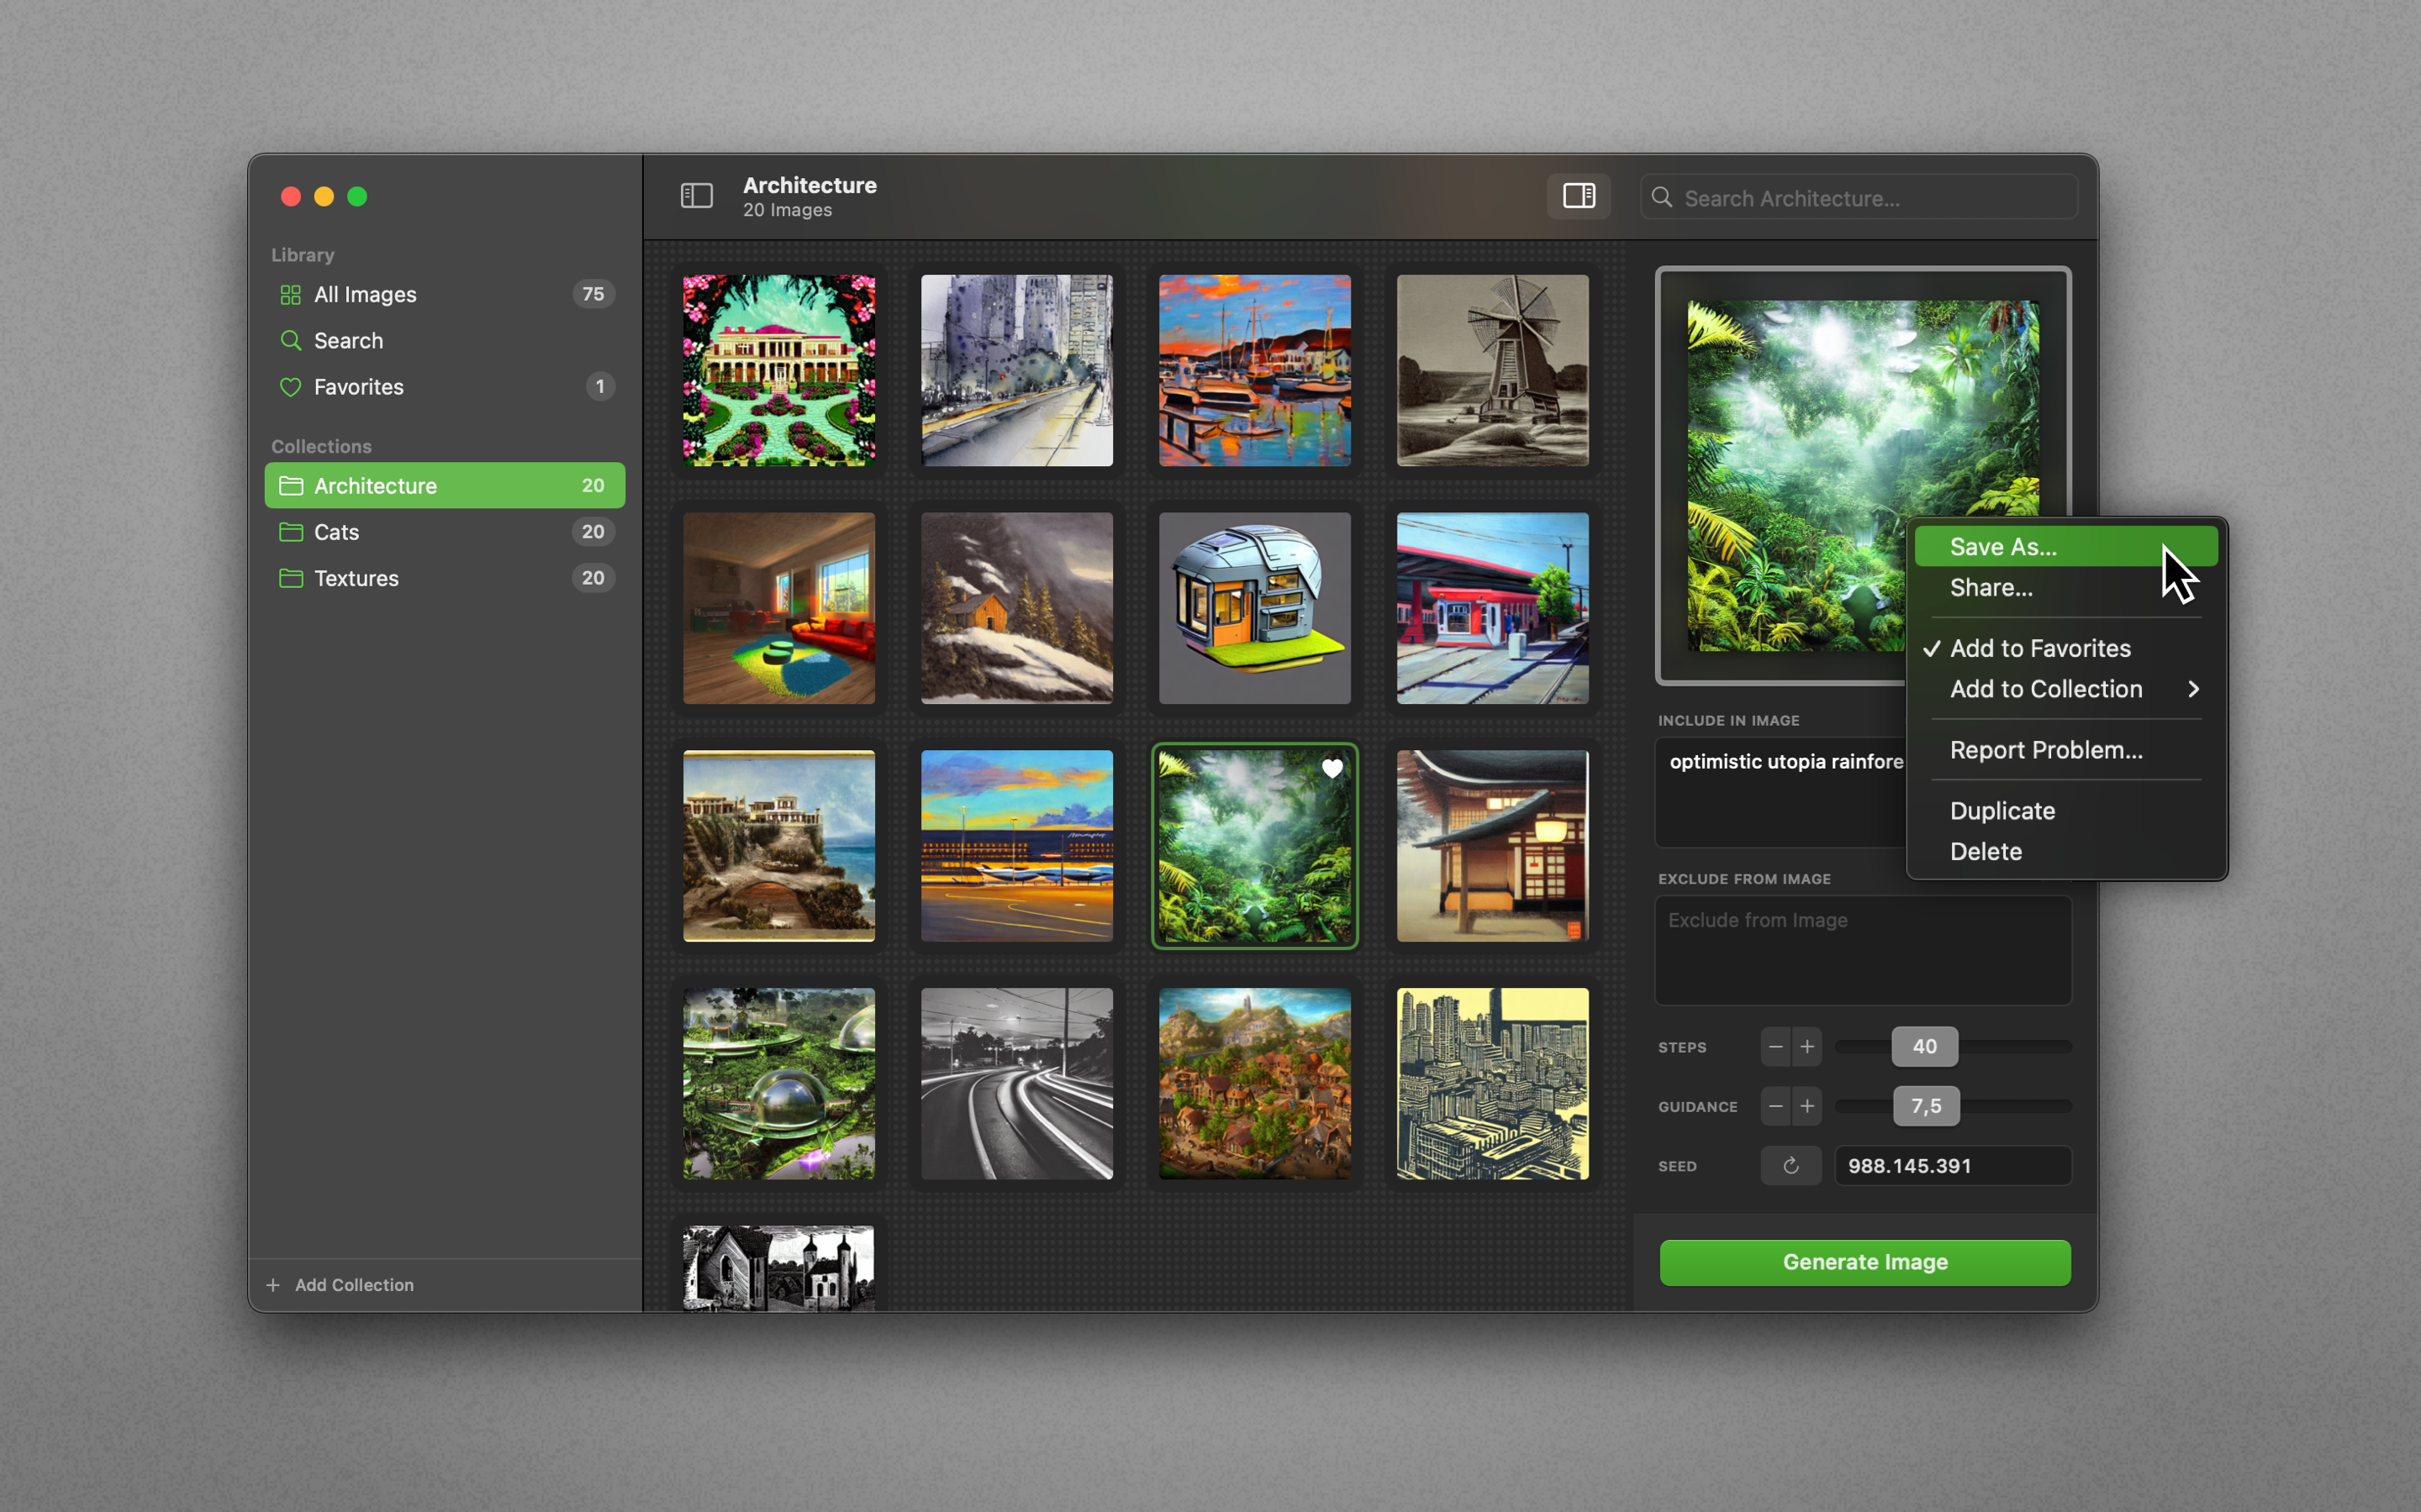Choose Save As… in context menu
This screenshot has height=1512, width=2421.
pos(2003,547)
